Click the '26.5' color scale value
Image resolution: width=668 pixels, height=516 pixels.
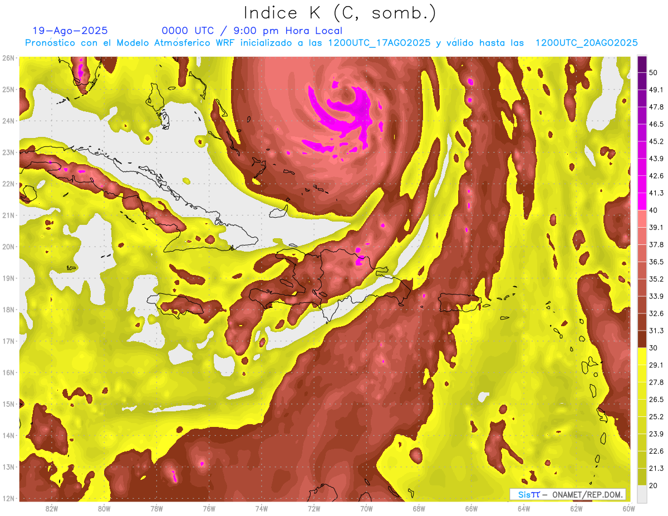pos(656,400)
